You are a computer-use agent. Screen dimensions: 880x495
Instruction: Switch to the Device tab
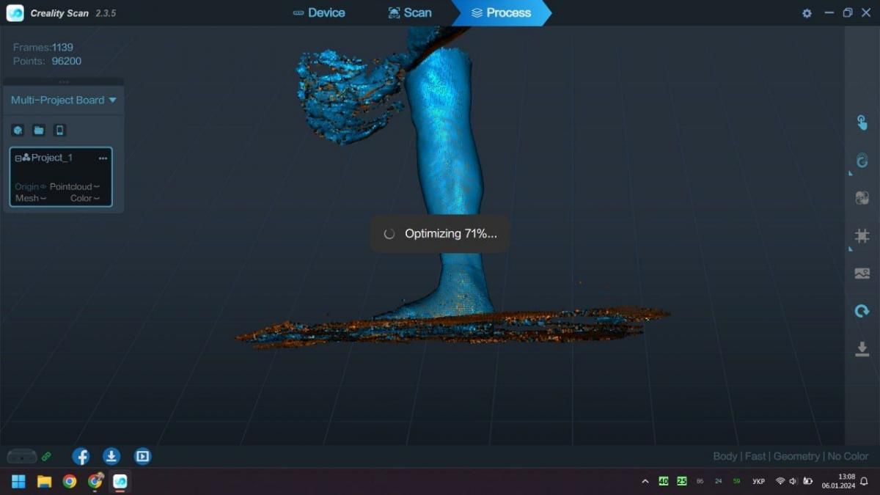tap(318, 12)
